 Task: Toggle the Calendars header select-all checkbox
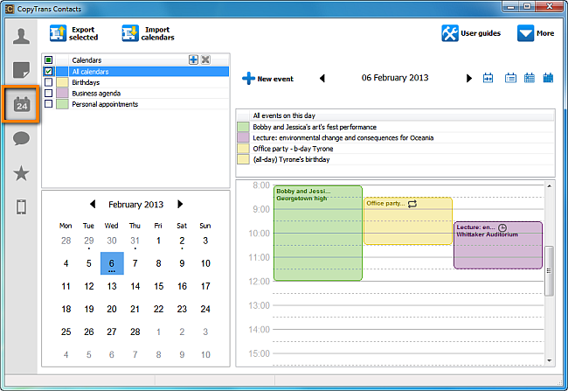coord(49,59)
